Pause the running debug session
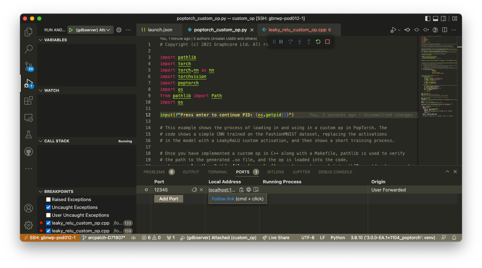The image size is (482, 268). [x=281, y=42]
